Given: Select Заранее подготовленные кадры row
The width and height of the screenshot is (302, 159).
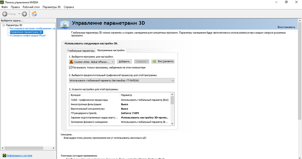Looking at the screenshot, I should coord(120,118).
